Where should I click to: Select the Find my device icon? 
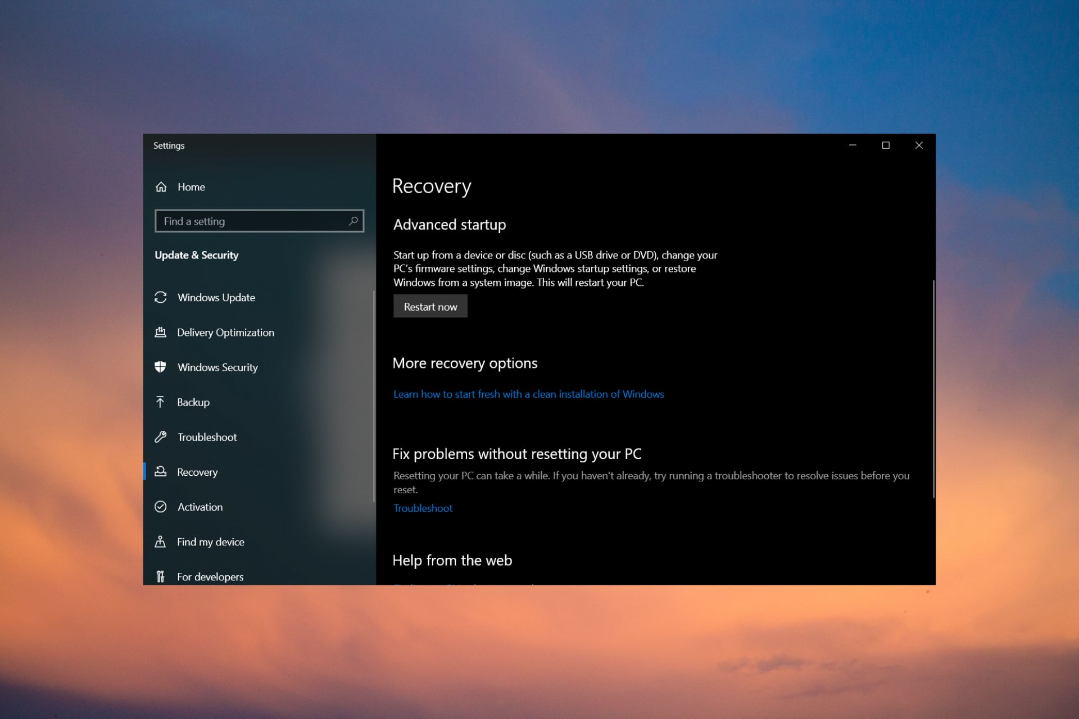click(161, 541)
